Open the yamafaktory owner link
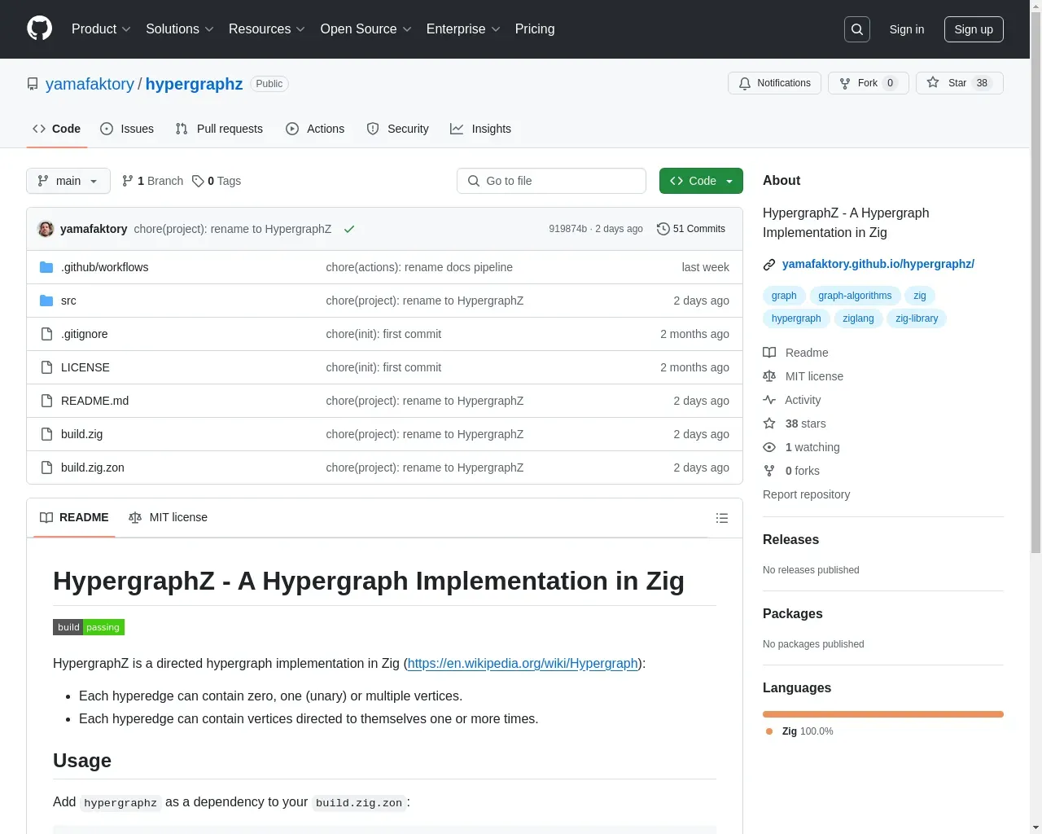 pos(90,84)
